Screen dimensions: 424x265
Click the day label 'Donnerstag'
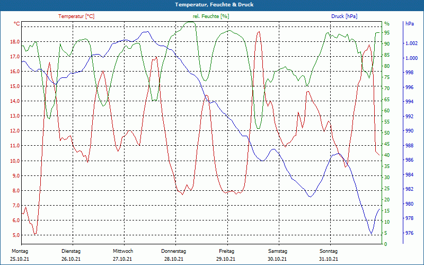point(174,251)
